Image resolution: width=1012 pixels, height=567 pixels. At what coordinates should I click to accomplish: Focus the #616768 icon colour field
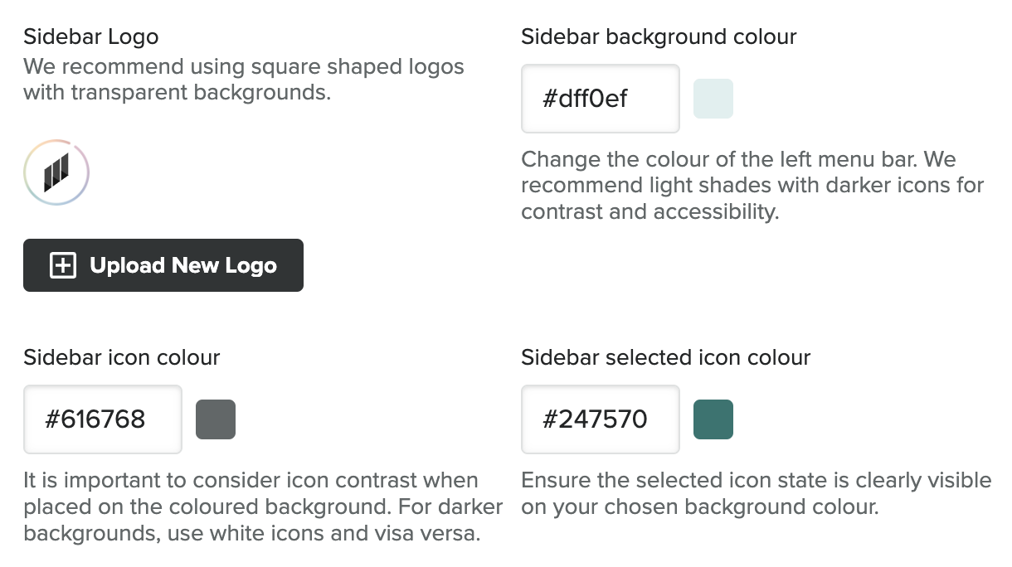click(x=102, y=419)
